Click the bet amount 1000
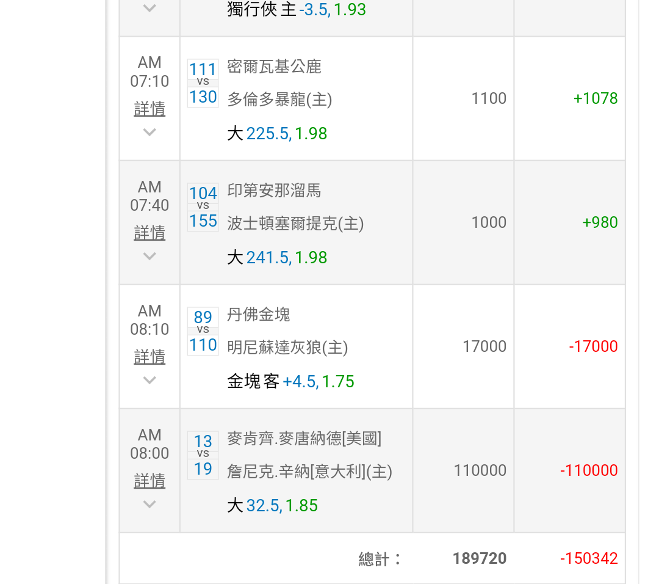The image size is (659, 584). click(x=489, y=222)
